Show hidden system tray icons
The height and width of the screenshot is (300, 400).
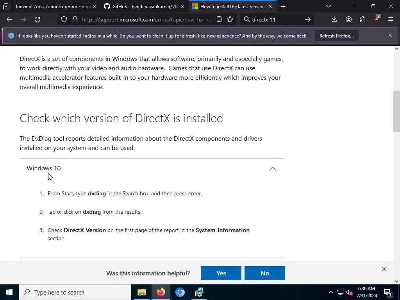tap(330, 292)
